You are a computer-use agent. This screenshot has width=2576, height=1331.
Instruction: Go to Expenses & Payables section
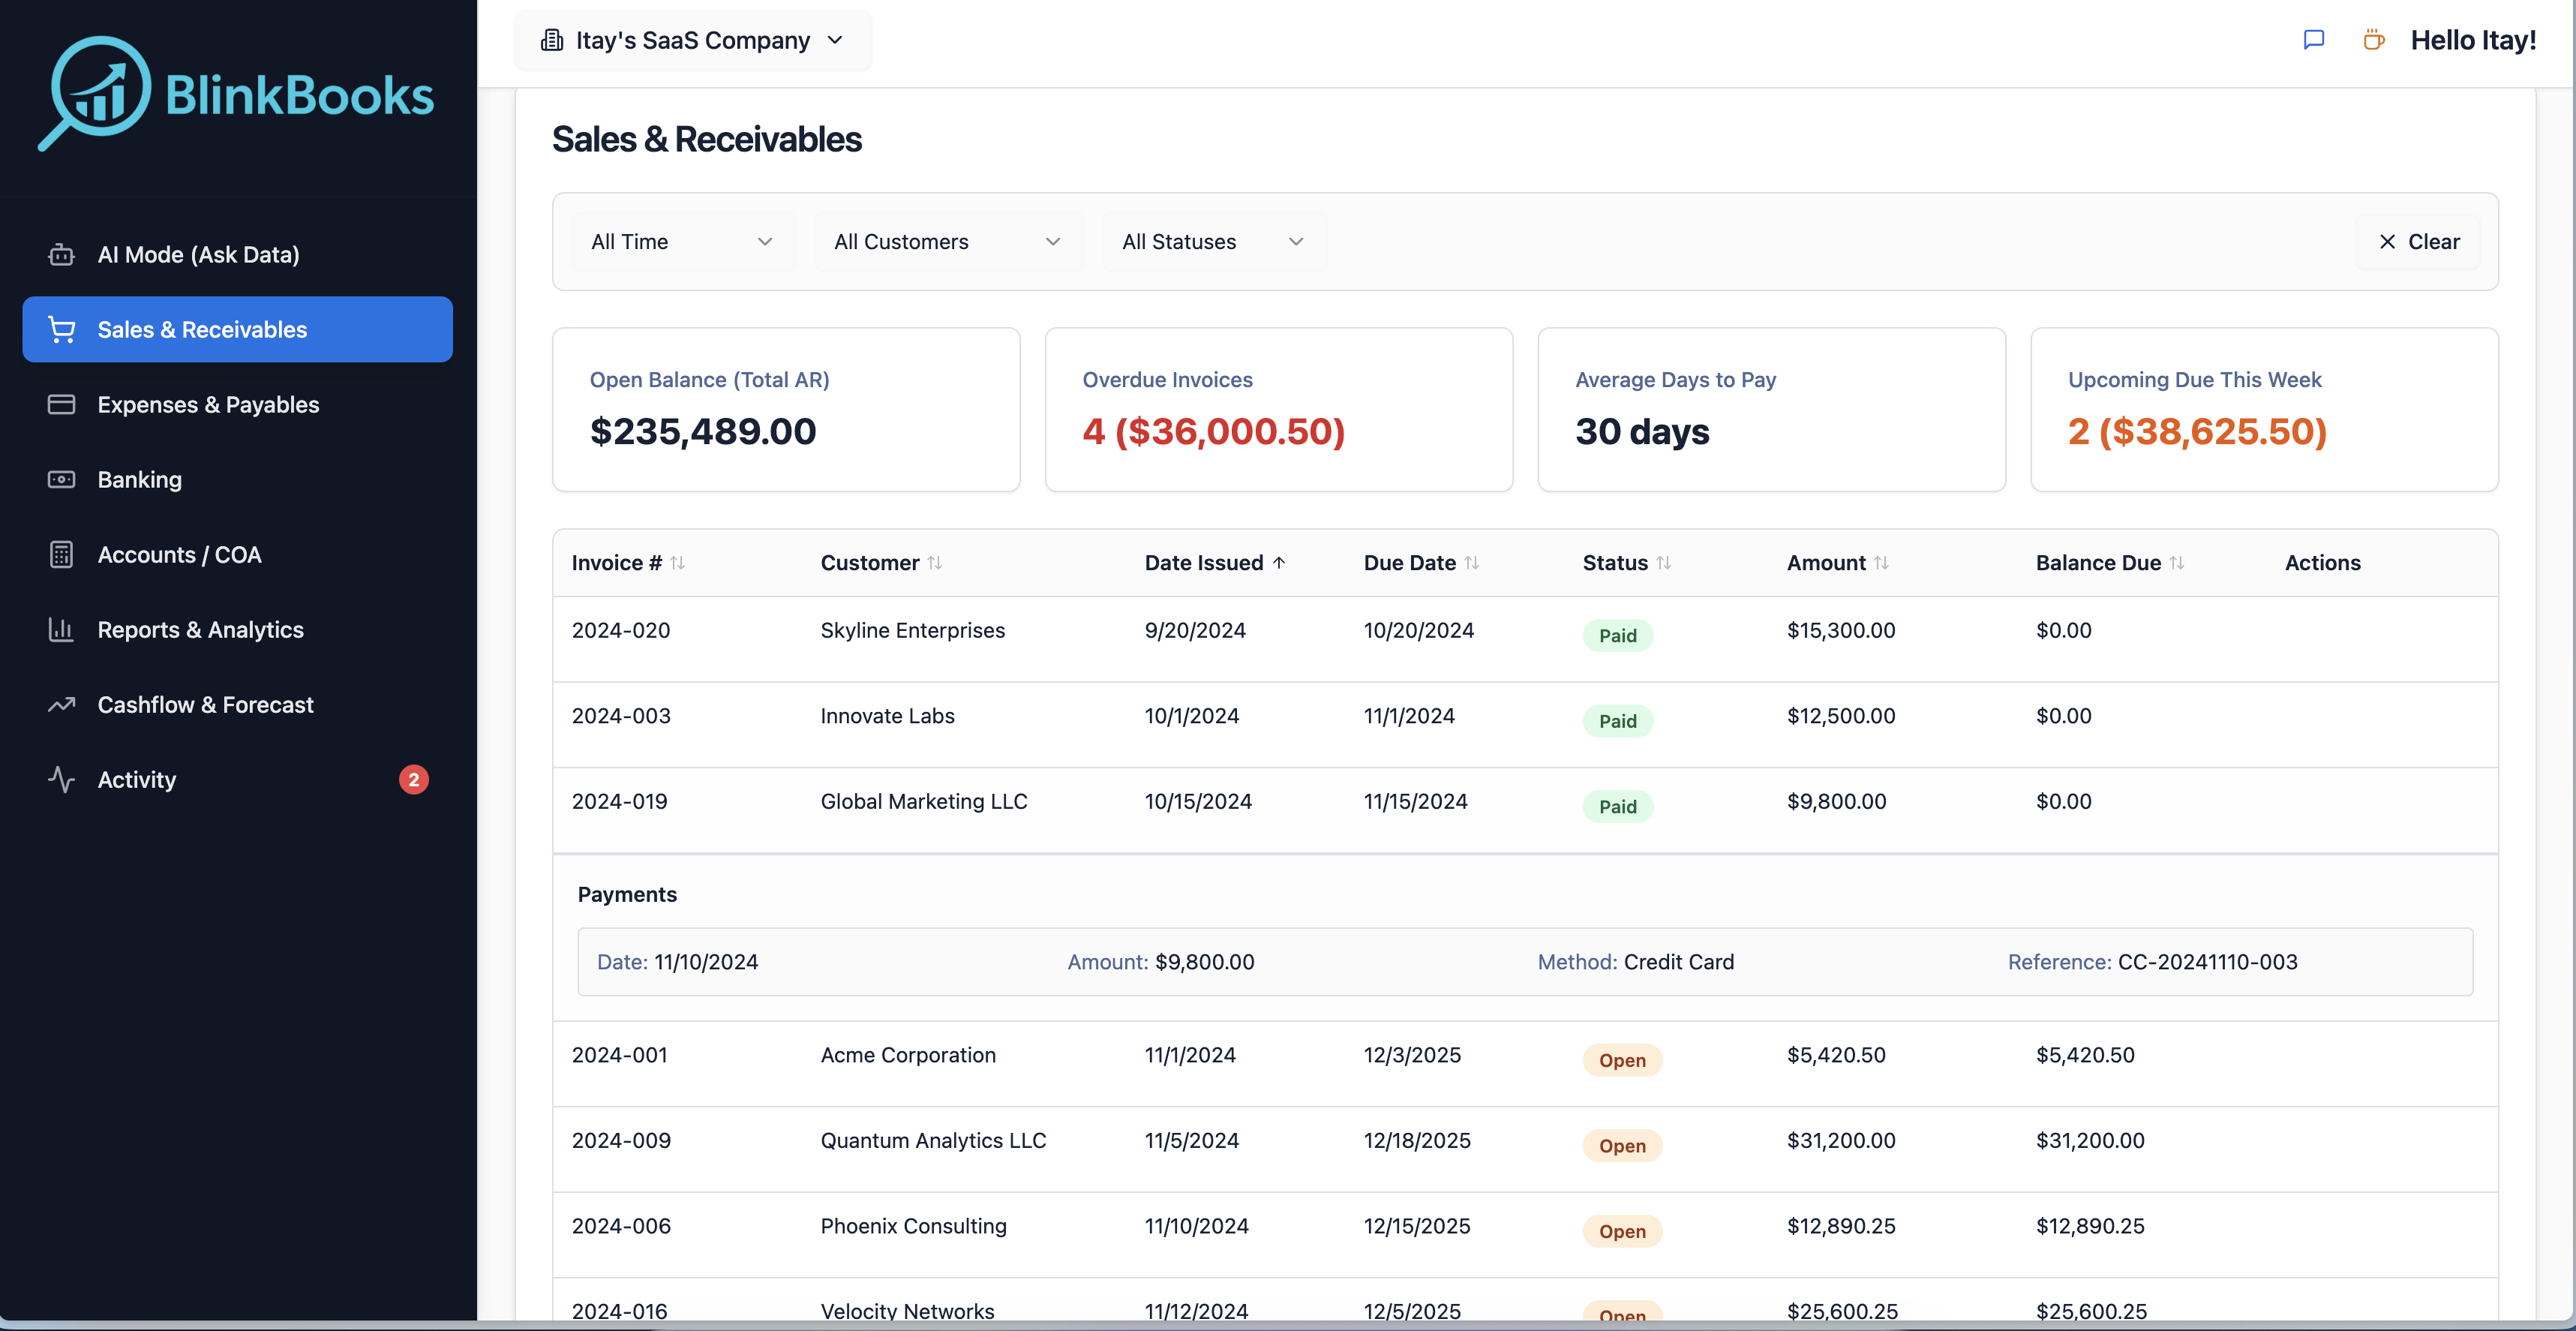[x=208, y=405]
